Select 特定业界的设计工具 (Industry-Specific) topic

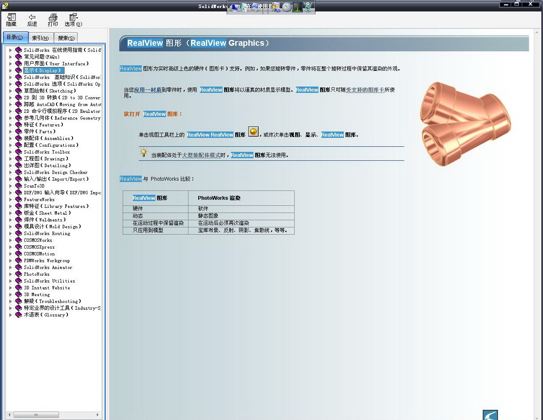(62, 308)
